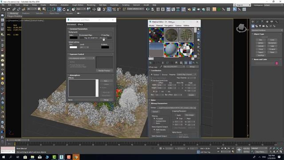
Task: Open the Mapping type dropdown
Action: coord(186,75)
